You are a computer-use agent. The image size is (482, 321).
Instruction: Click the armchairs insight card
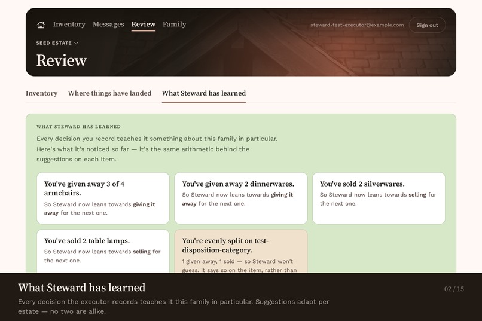(103, 198)
